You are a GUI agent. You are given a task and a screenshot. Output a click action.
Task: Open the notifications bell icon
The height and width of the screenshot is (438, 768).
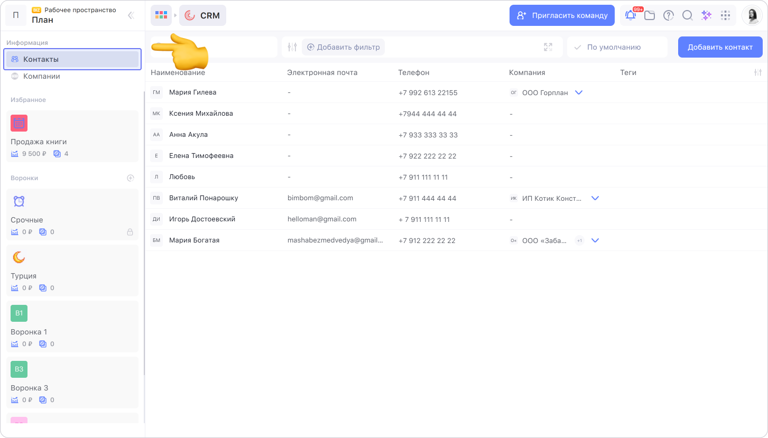point(630,15)
